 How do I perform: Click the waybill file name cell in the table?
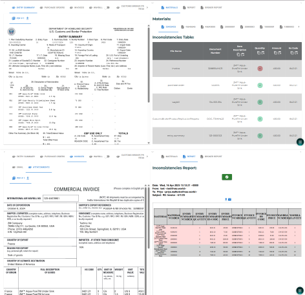(x=176, y=102)
